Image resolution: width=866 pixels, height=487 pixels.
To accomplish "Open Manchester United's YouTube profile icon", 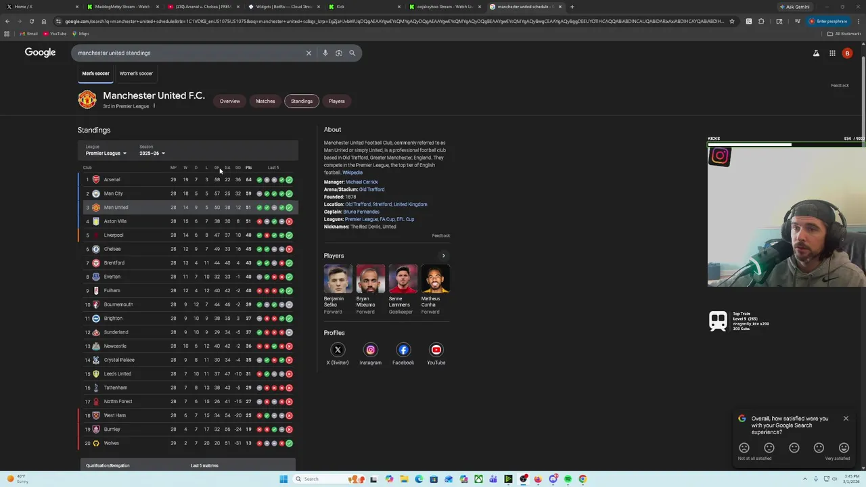I will tap(436, 350).
